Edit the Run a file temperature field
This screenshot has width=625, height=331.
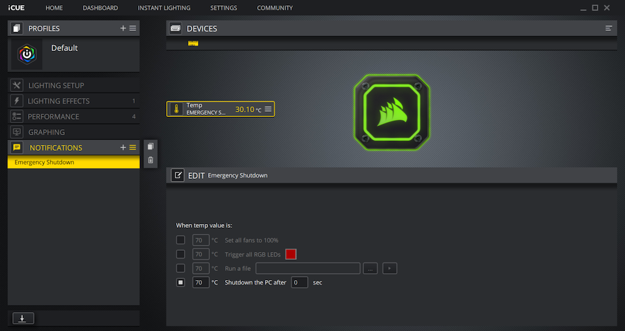[x=200, y=268]
